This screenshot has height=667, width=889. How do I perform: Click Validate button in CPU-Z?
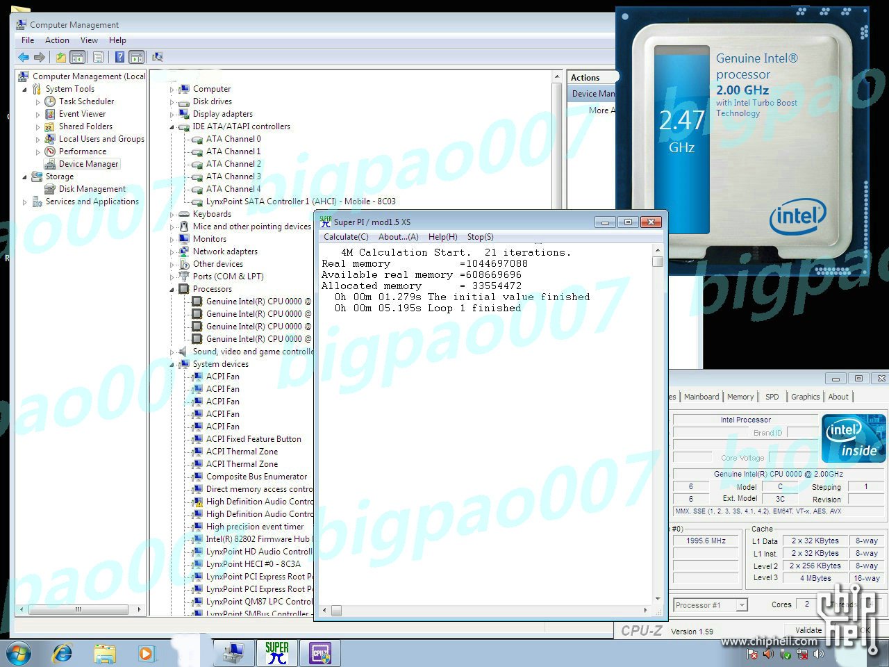click(x=808, y=630)
